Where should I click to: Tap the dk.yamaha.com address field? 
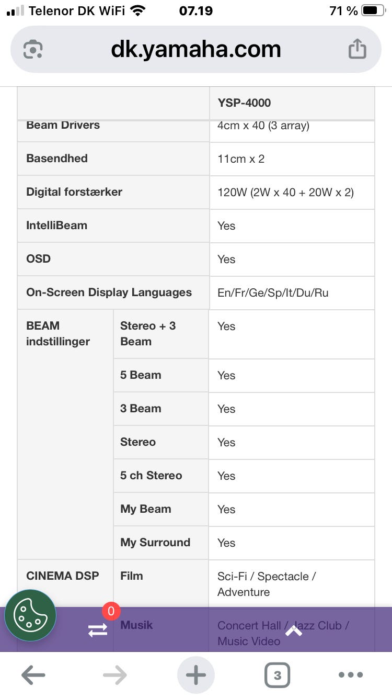click(196, 50)
